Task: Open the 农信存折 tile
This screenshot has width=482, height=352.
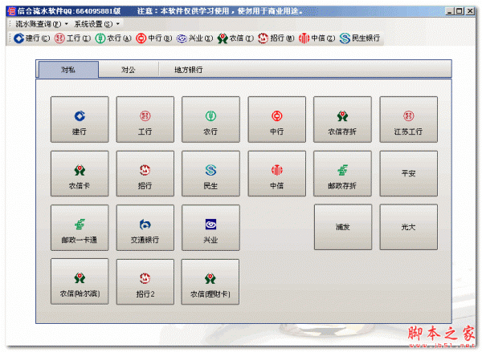Action: point(342,119)
